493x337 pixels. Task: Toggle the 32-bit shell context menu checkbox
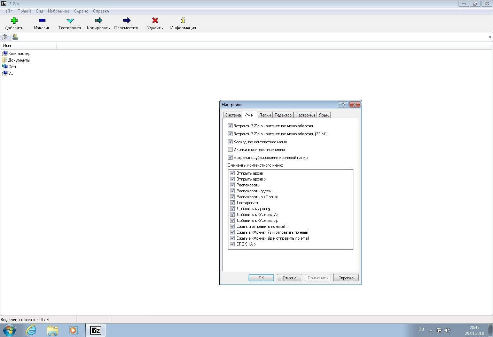230,134
